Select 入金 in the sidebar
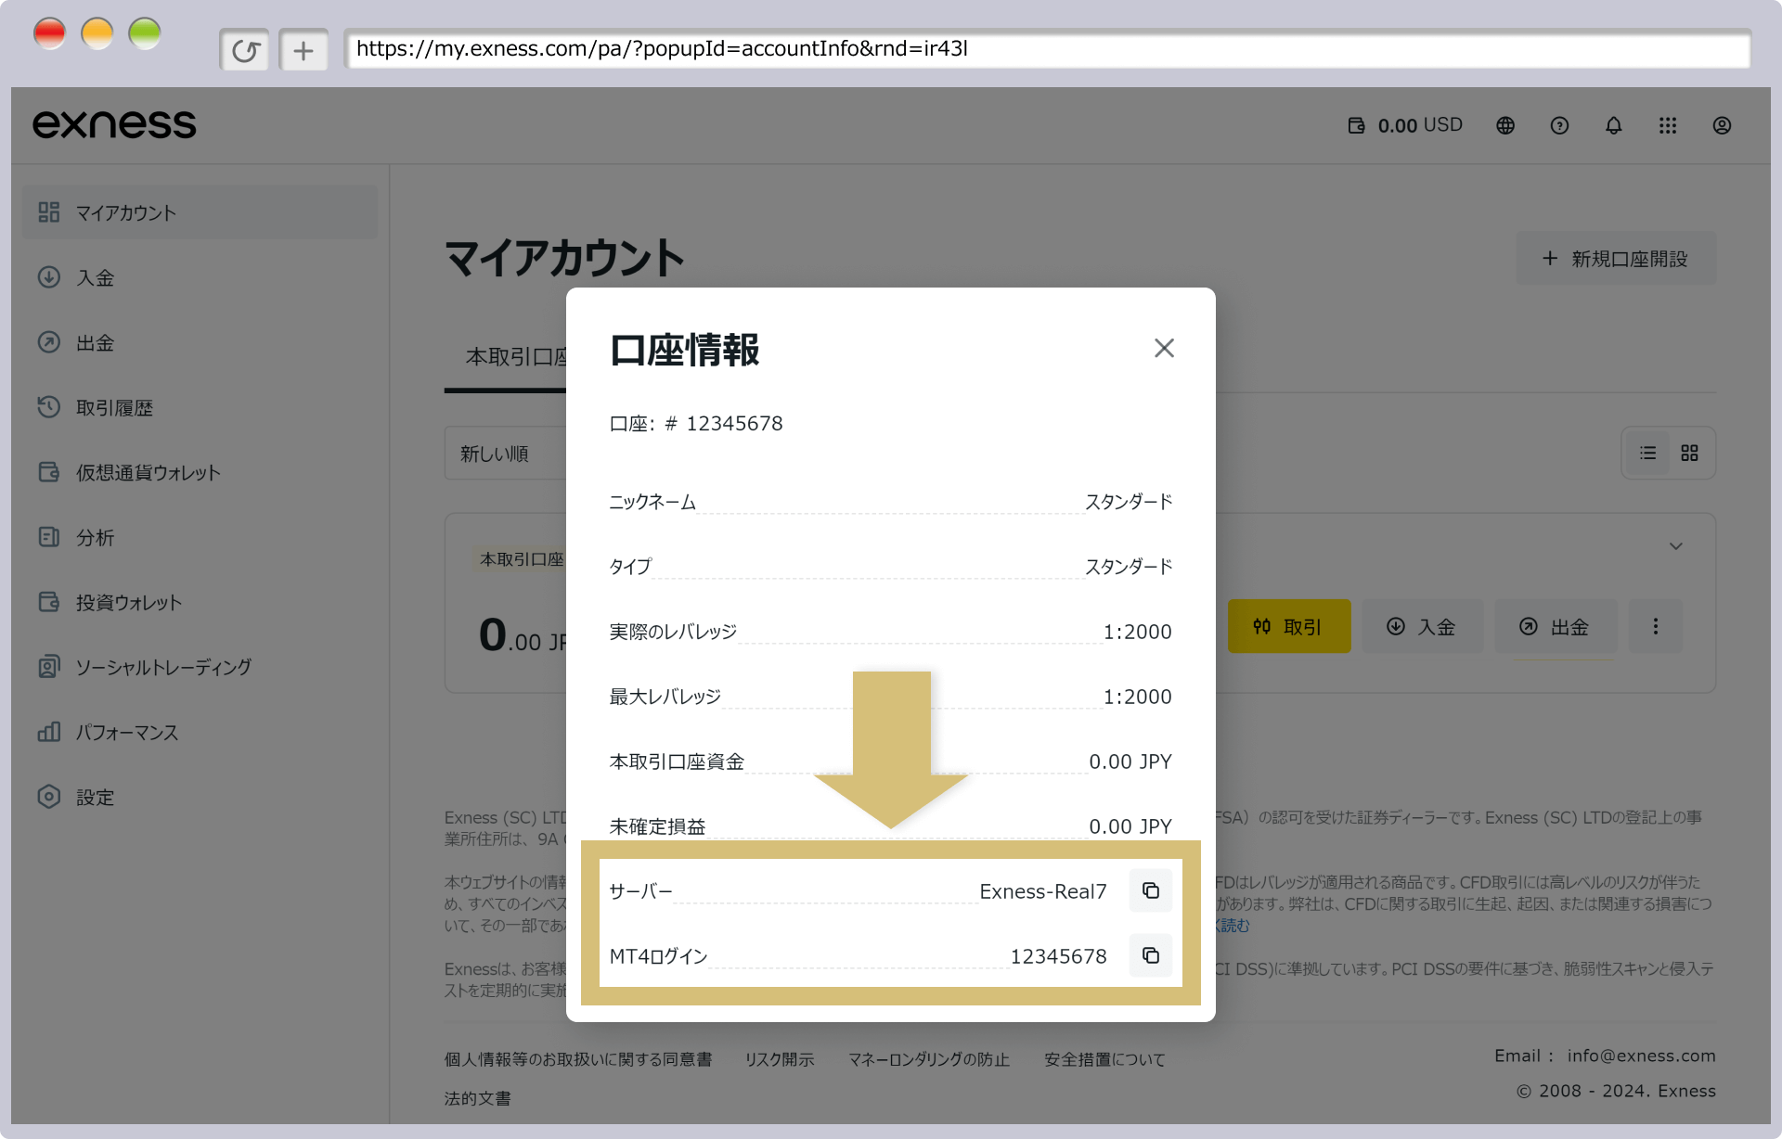Screen dimensions: 1782x1139 (x=95, y=277)
